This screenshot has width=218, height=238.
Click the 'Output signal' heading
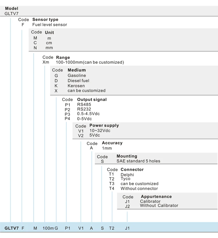pos(92,100)
